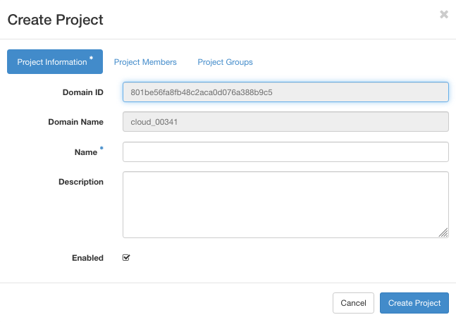
Task: Click the Domain Name label
Action: [x=75, y=122]
